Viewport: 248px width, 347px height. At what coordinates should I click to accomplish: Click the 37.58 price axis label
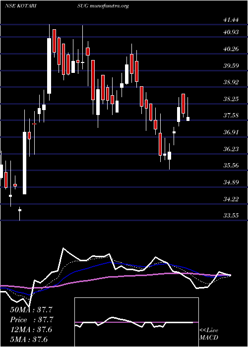click(x=231, y=116)
